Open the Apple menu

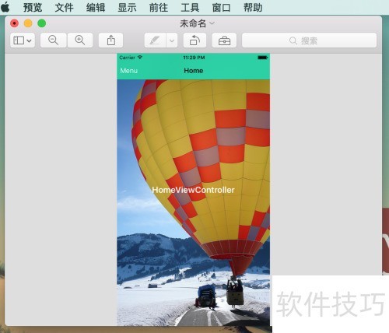pyautogui.click(x=5, y=7)
